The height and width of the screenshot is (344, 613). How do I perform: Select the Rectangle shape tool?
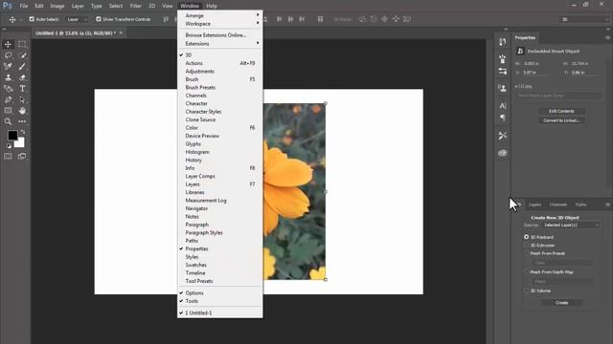(8, 111)
